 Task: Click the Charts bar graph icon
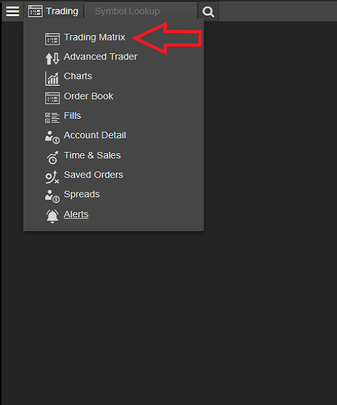click(53, 78)
